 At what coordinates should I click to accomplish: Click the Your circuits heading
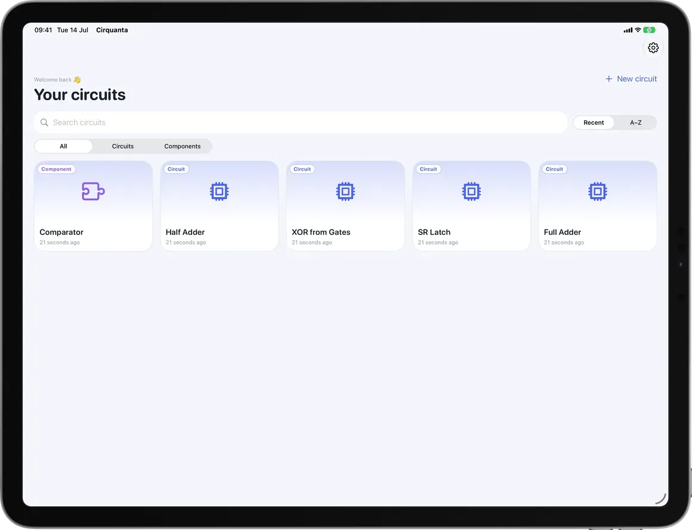pos(80,95)
